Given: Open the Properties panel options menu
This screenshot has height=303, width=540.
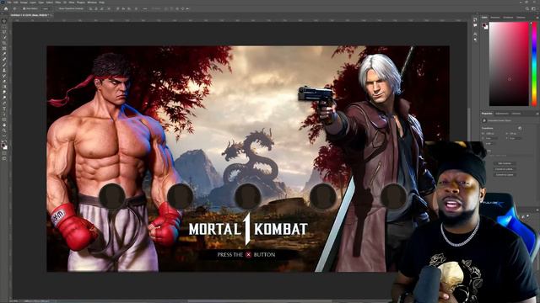Looking at the screenshot, I should pos(537,114).
